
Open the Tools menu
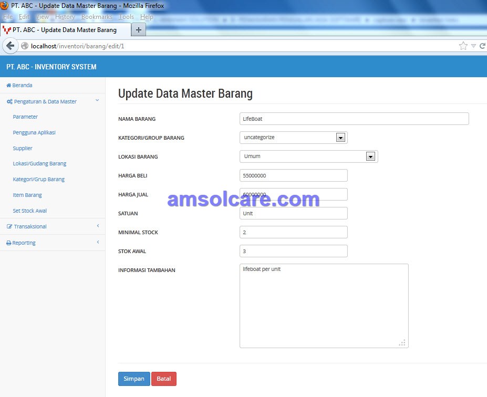[x=126, y=17]
